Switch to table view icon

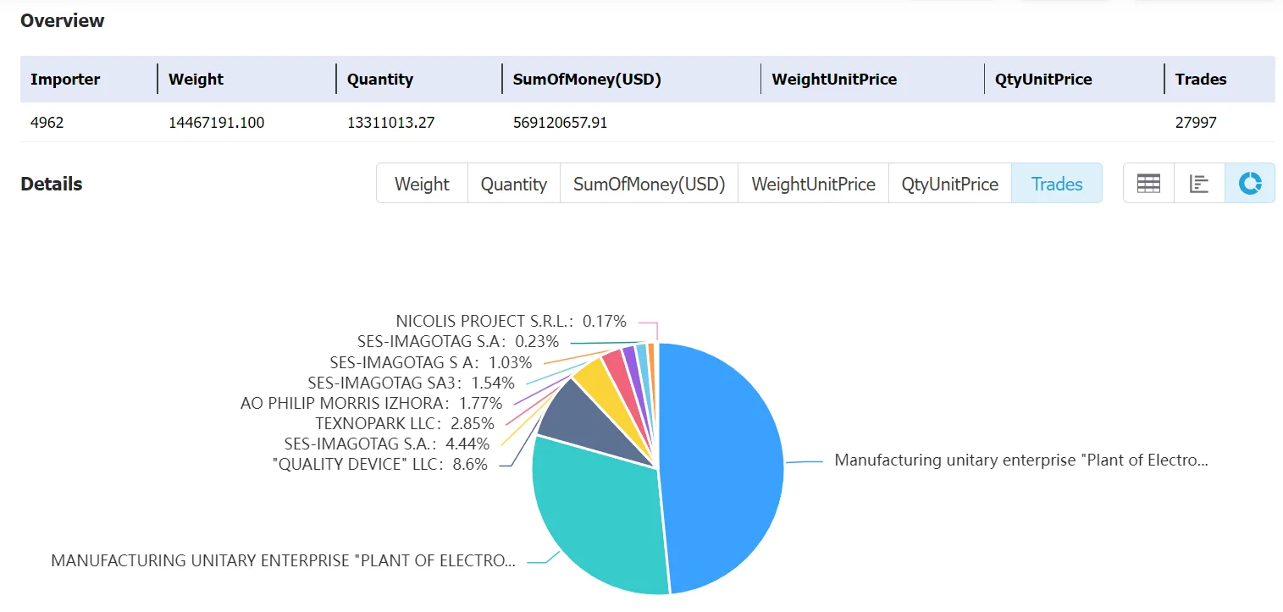tap(1148, 183)
